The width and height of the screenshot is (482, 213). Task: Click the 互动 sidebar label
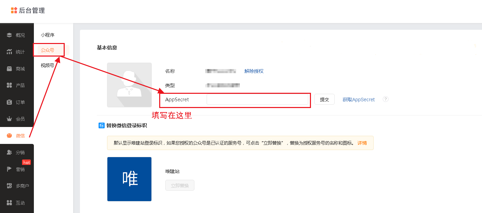[20, 203]
